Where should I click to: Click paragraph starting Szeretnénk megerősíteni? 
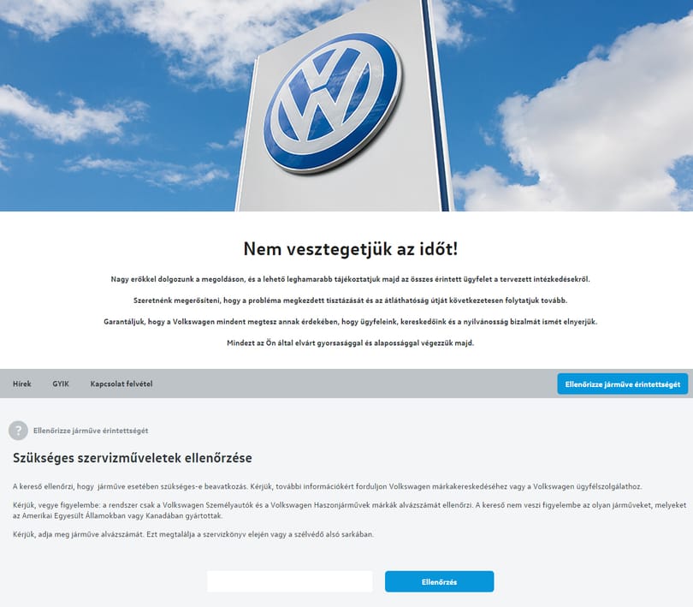[351, 301]
